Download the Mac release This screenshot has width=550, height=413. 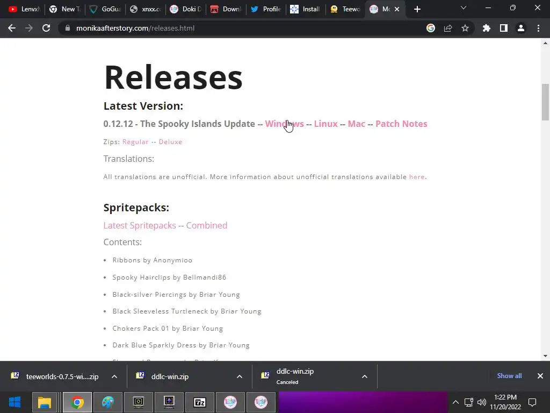357,124
